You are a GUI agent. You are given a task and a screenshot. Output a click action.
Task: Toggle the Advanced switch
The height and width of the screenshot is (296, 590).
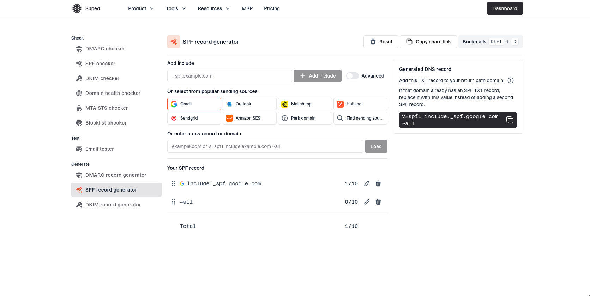coord(352,76)
